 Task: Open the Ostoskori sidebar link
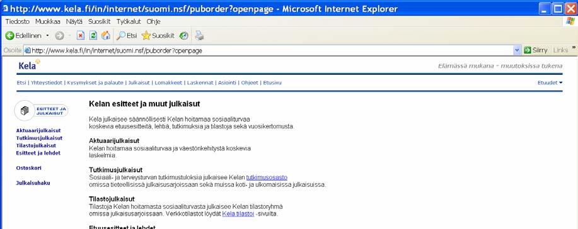click(29, 168)
